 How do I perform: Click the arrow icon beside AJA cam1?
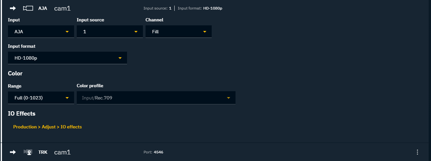13,8
